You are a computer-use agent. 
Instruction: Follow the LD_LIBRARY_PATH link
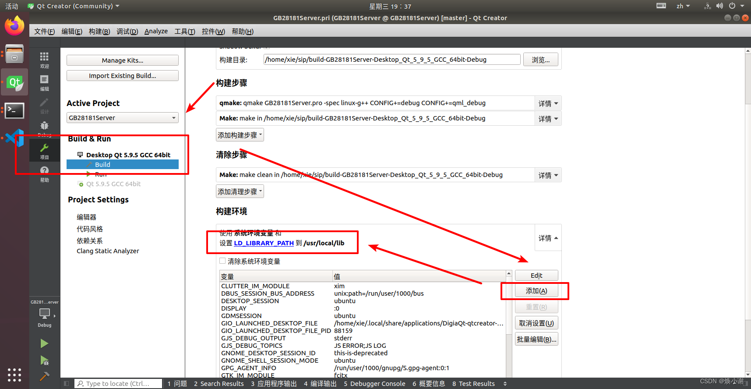[264, 243]
